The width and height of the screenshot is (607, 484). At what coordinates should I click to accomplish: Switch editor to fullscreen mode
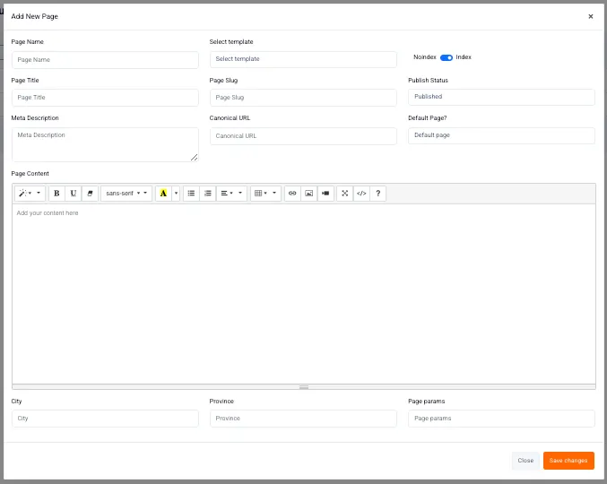click(345, 193)
